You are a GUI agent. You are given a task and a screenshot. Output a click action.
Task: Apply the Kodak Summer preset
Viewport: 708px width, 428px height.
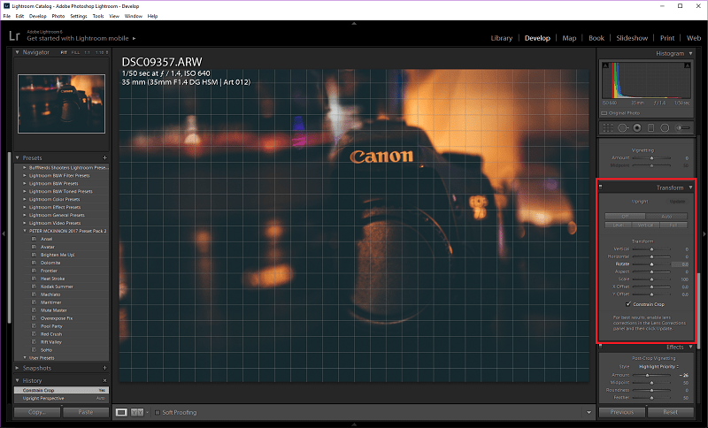57,287
